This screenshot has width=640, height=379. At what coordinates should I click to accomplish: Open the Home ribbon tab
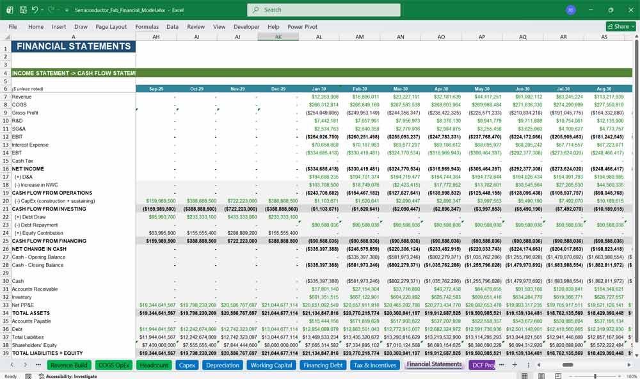[x=36, y=26]
